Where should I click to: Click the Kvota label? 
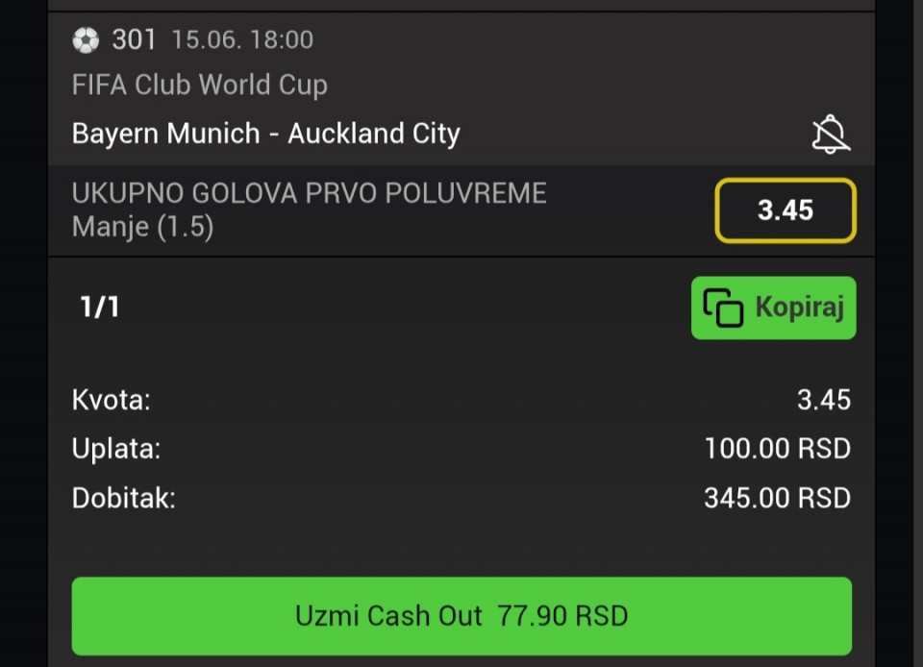(112, 400)
